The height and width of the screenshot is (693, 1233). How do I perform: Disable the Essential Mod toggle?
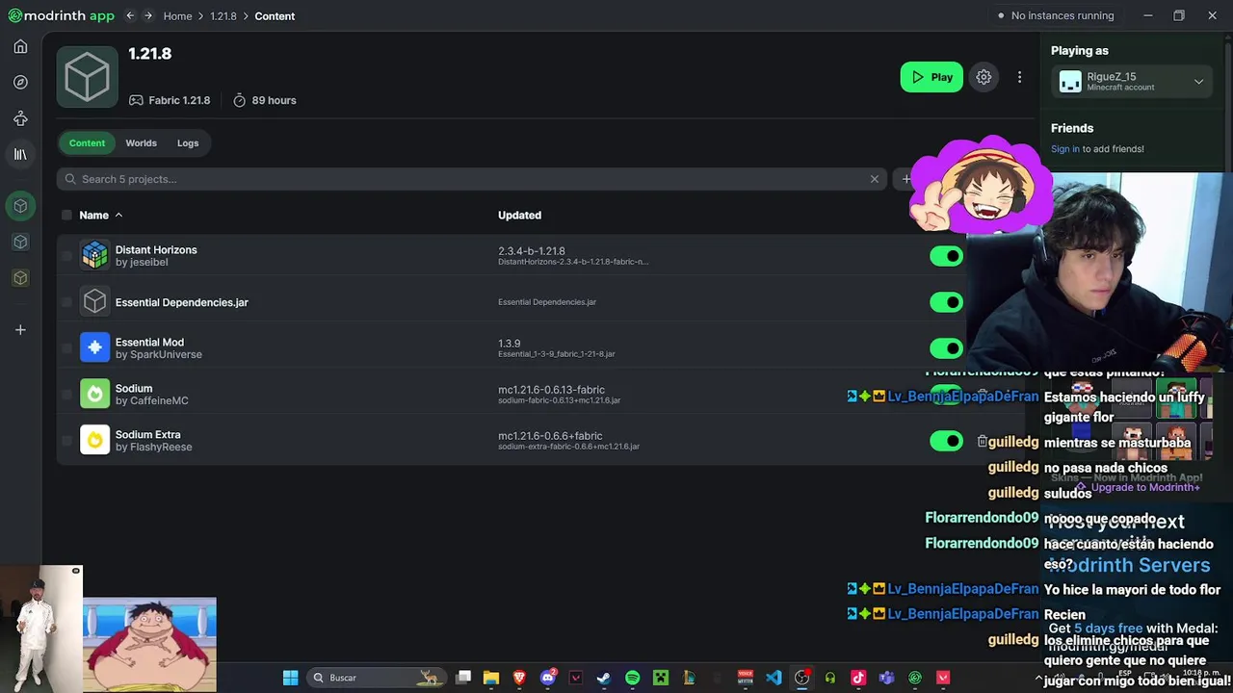pos(946,348)
